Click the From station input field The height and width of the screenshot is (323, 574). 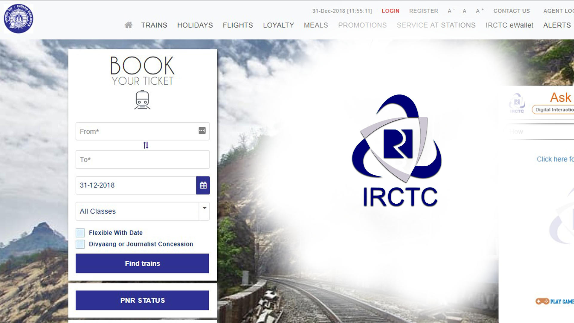tap(142, 131)
